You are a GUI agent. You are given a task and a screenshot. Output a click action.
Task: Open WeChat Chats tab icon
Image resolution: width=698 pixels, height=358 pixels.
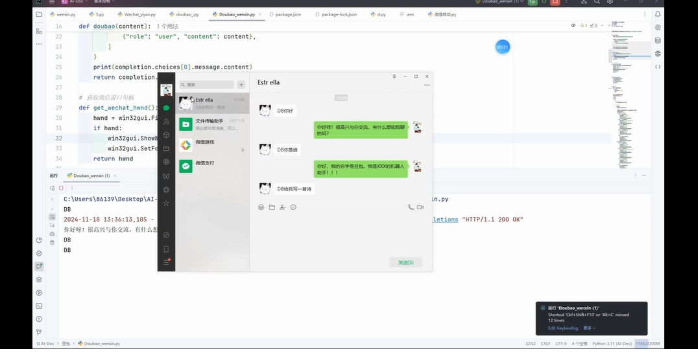tap(166, 108)
